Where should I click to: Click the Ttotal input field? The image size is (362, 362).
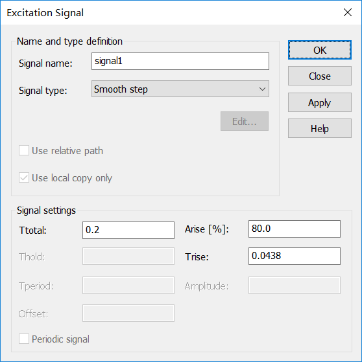128,230
